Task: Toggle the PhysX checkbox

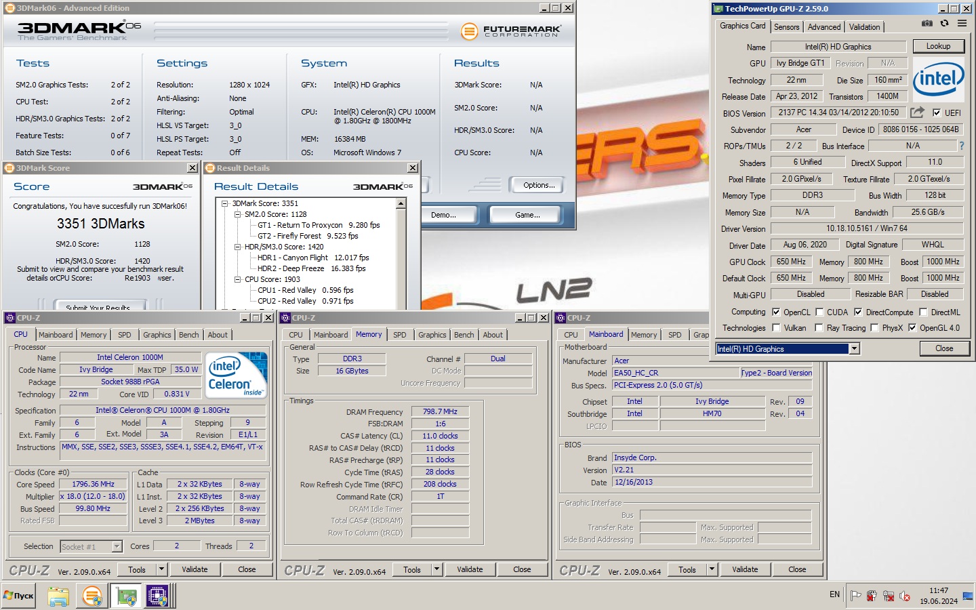Action: tap(874, 327)
